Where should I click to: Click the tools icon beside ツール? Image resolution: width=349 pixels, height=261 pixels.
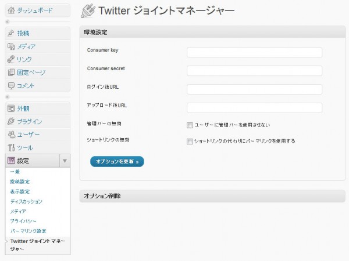pyautogui.click(x=11, y=147)
